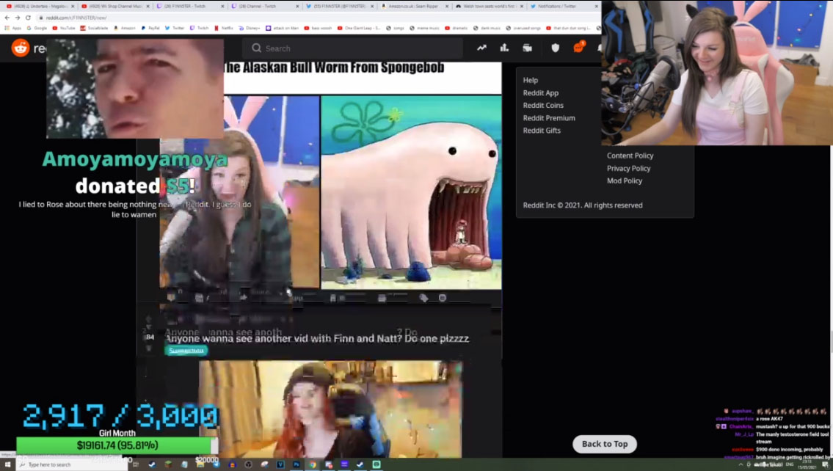
Task: Open the red-haired streamer post image
Action: pos(330,409)
